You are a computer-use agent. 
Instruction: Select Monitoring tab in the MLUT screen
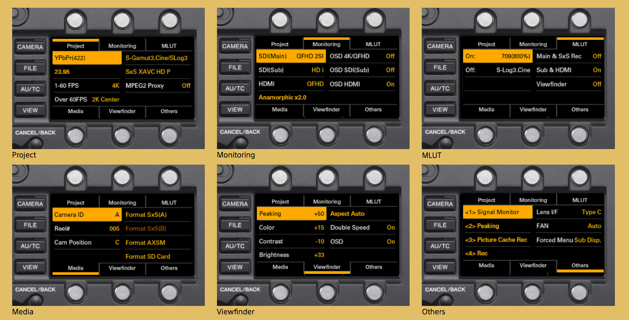[x=533, y=44]
